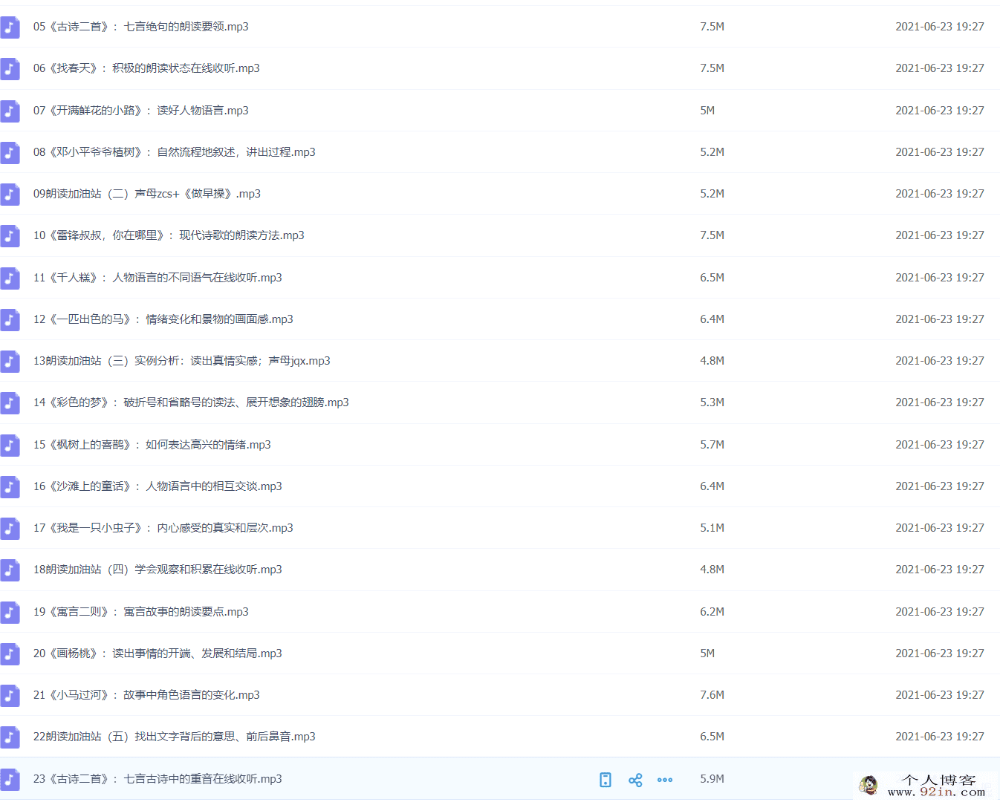Click the music icon of file 19《寓言二则》

coord(10,612)
